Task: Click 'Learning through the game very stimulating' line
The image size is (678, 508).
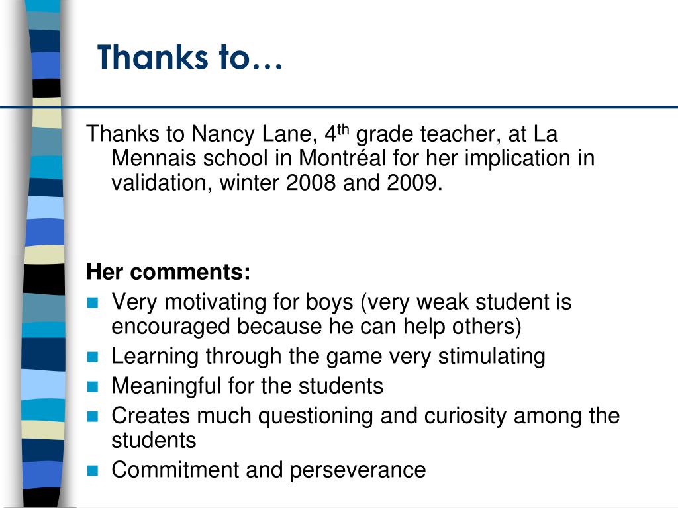Action: pos(328,357)
